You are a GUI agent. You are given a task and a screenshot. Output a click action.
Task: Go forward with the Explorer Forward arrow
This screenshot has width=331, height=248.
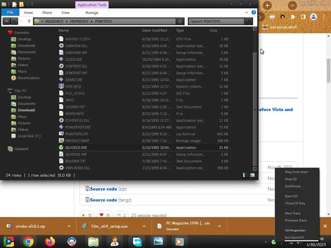[x=14, y=21]
